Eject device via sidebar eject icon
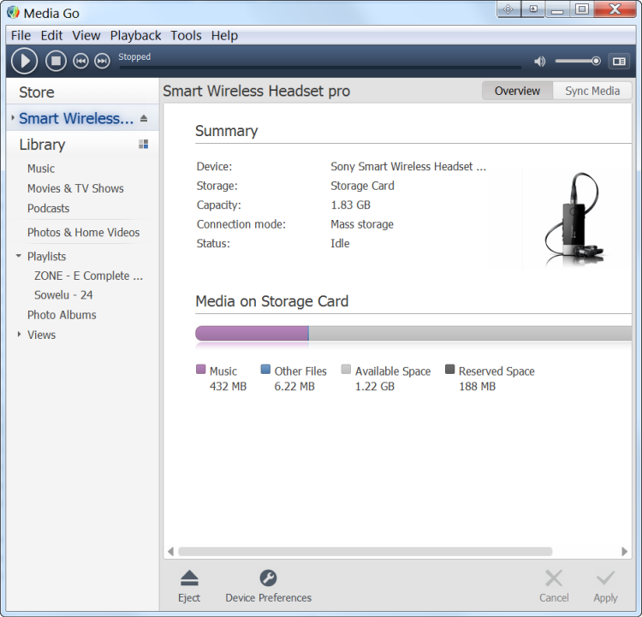The width and height of the screenshot is (642, 617). (144, 118)
